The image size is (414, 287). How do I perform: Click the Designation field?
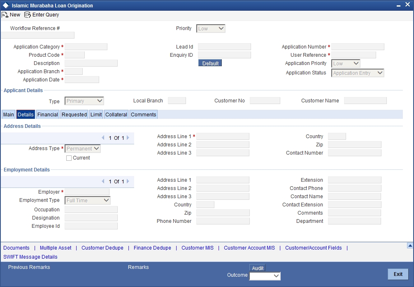pos(91,218)
